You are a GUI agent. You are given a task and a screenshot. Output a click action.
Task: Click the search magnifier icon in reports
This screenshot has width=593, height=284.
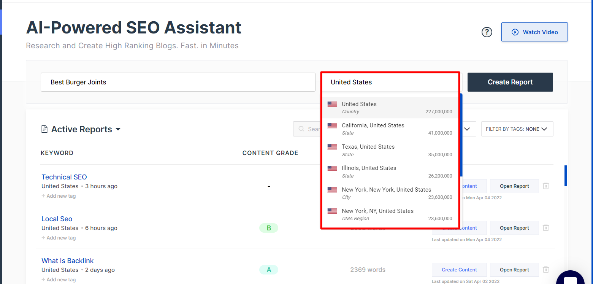pyautogui.click(x=301, y=129)
